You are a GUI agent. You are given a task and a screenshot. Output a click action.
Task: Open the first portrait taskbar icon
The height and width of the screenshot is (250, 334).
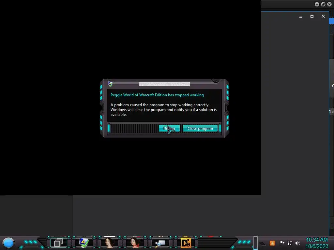(x=109, y=243)
